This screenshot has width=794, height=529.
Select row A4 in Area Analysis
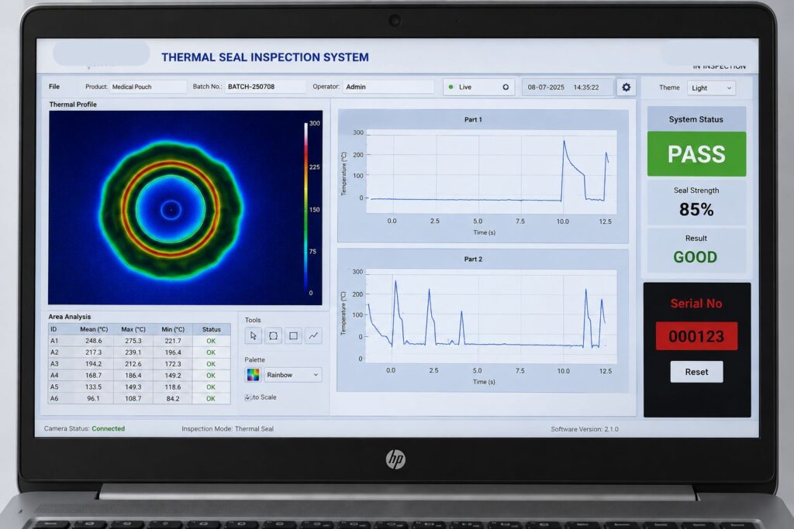(140, 376)
